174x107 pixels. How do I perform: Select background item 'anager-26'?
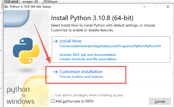[x=30, y=2]
